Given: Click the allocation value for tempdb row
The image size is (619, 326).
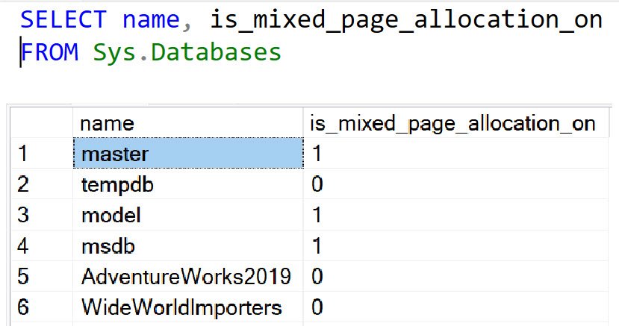Looking at the screenshot, I should point(456,184).
